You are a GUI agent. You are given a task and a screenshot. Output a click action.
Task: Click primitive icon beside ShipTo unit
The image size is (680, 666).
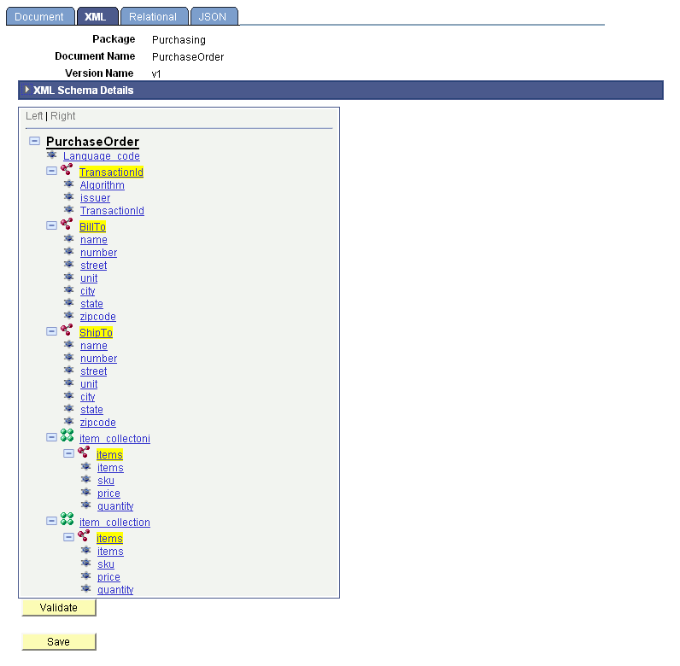tap(68, 383)
